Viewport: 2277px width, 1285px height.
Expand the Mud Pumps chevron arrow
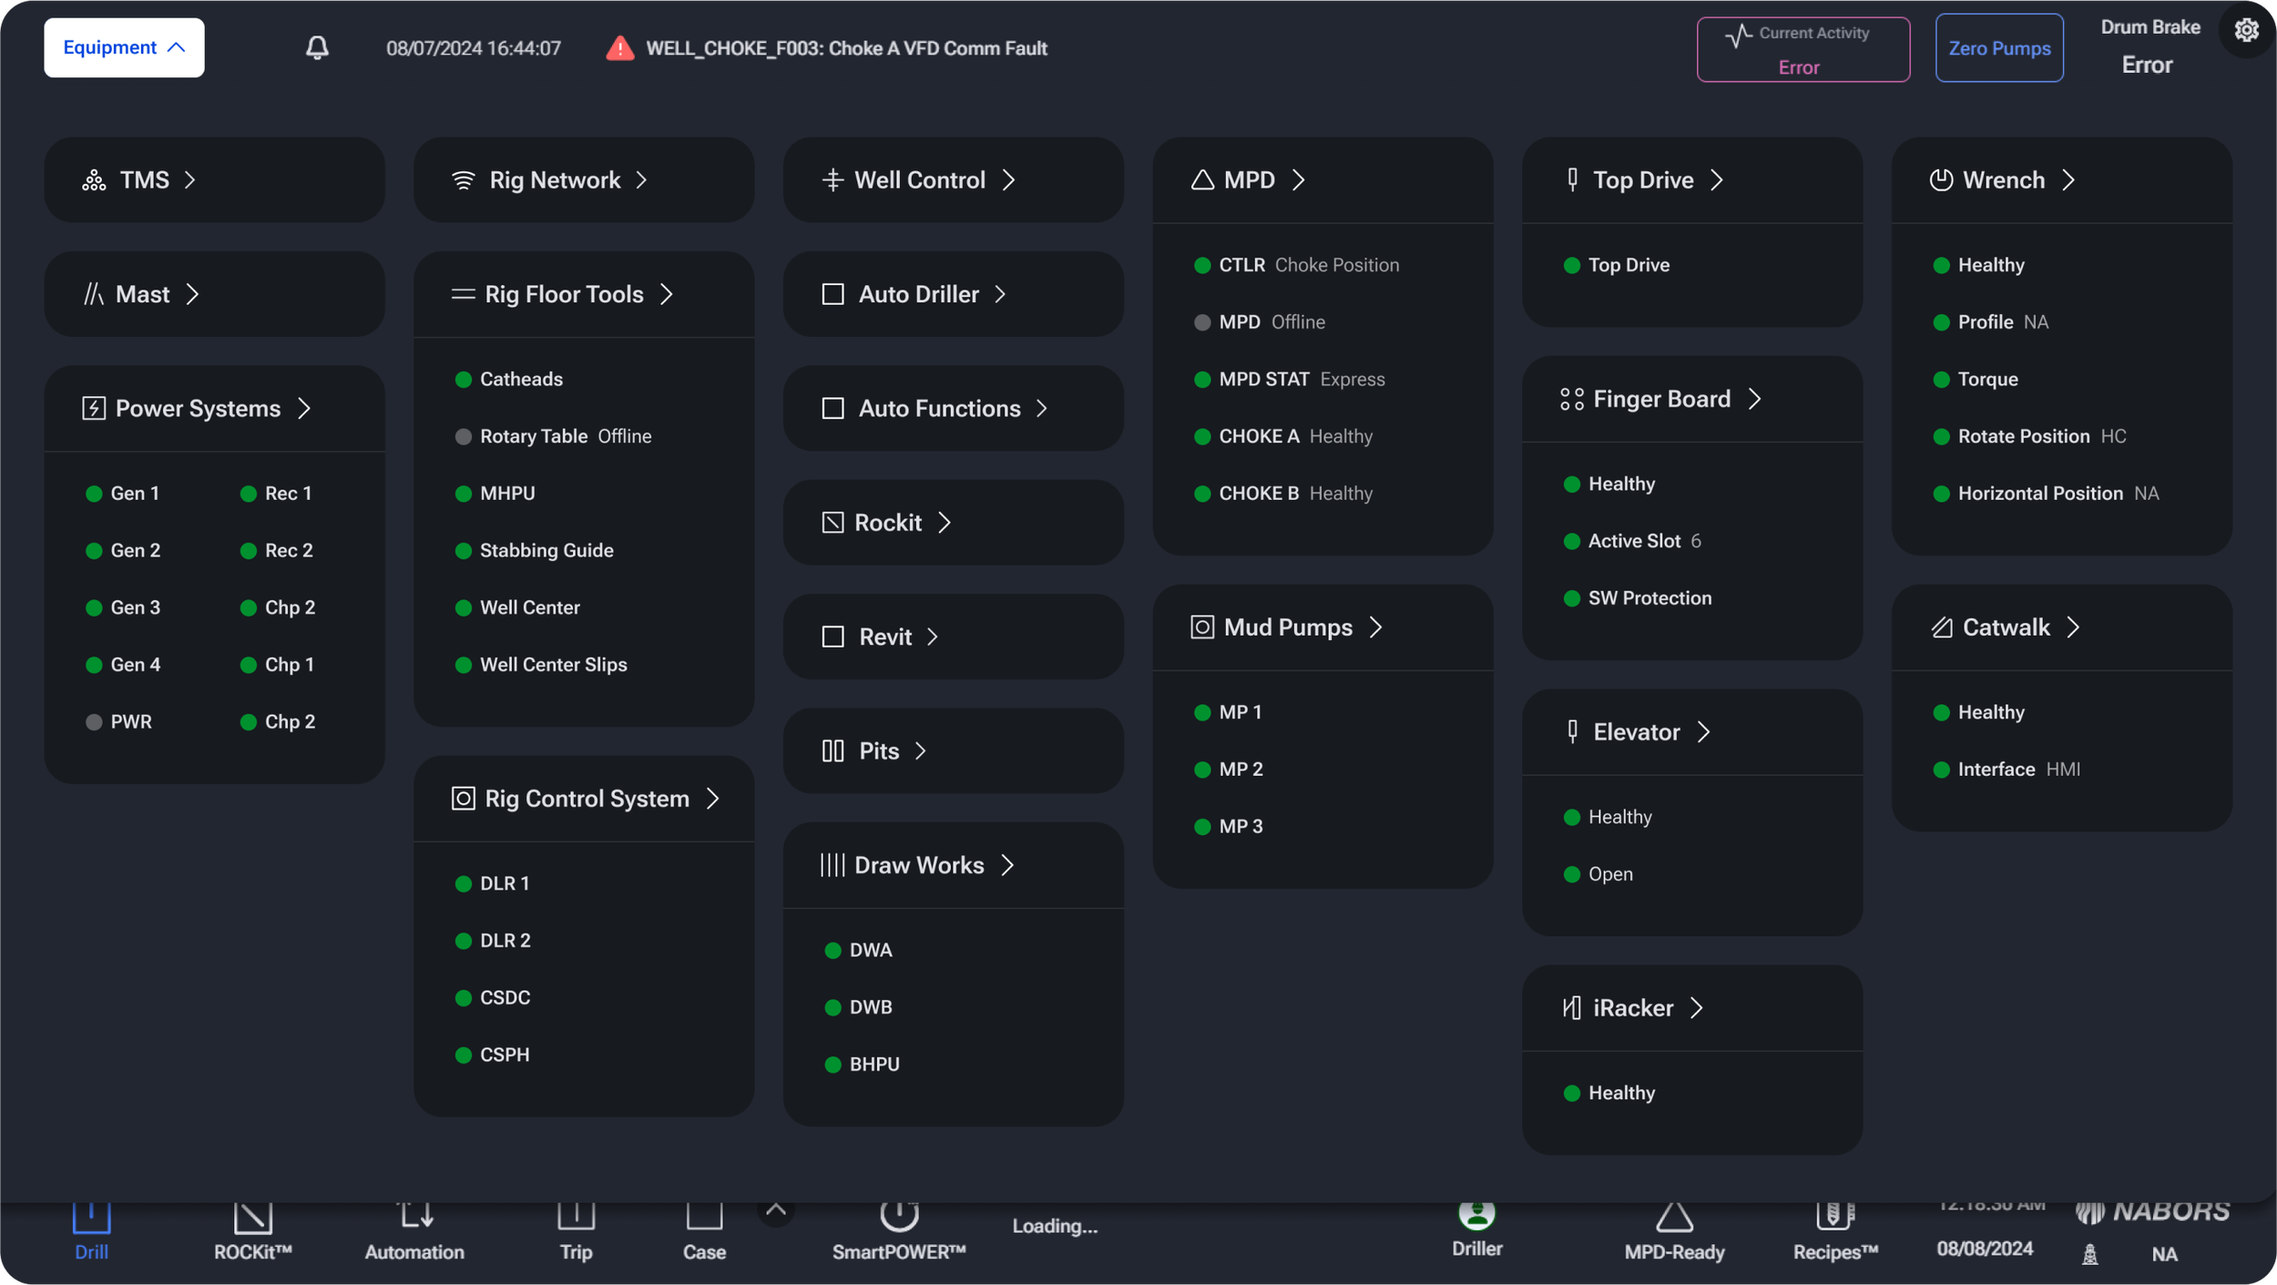point(1376,627)
